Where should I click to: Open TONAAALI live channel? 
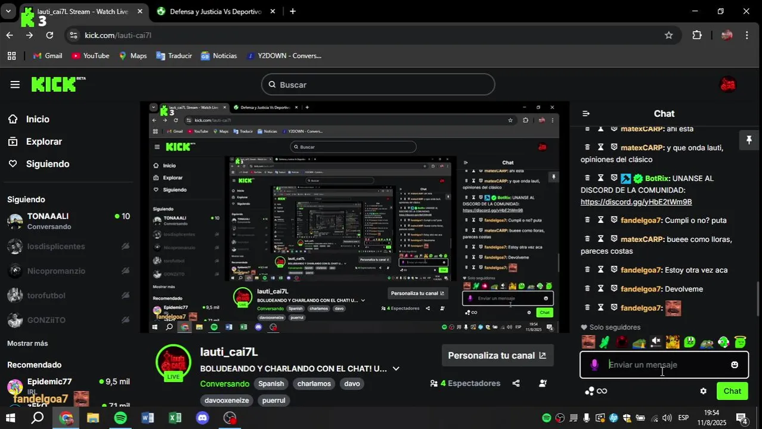(x=69, y=221)
